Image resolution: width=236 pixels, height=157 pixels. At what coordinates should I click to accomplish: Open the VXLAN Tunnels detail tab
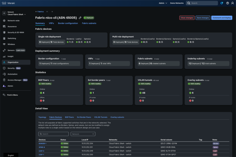coord(101,117)
